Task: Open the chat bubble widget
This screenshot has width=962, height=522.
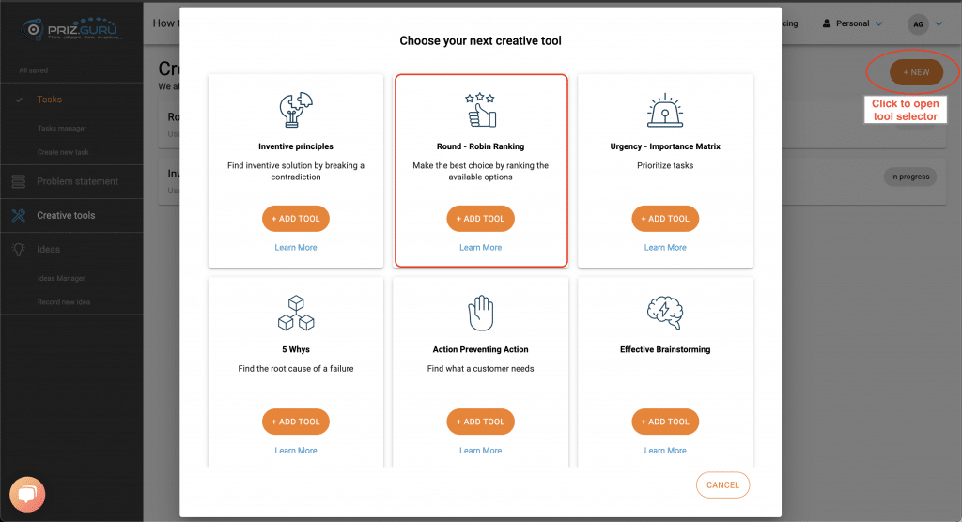Action: [x=27, y=495]
